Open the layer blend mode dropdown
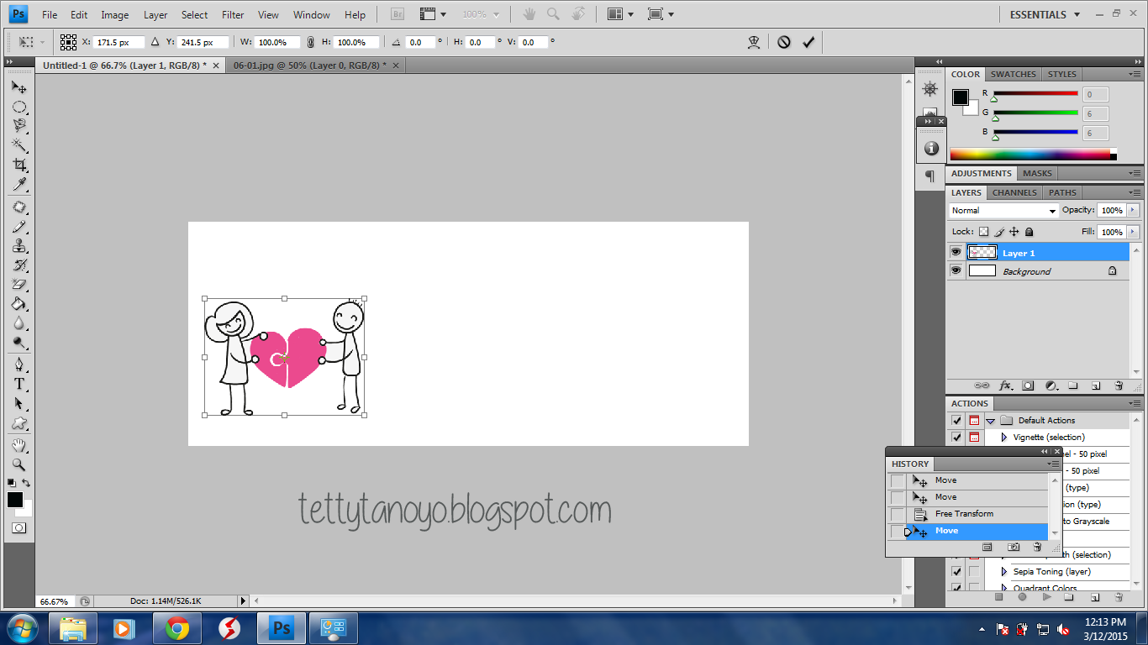The height and width of the screenshot is (645, 1148). [x=1003, y=211]
